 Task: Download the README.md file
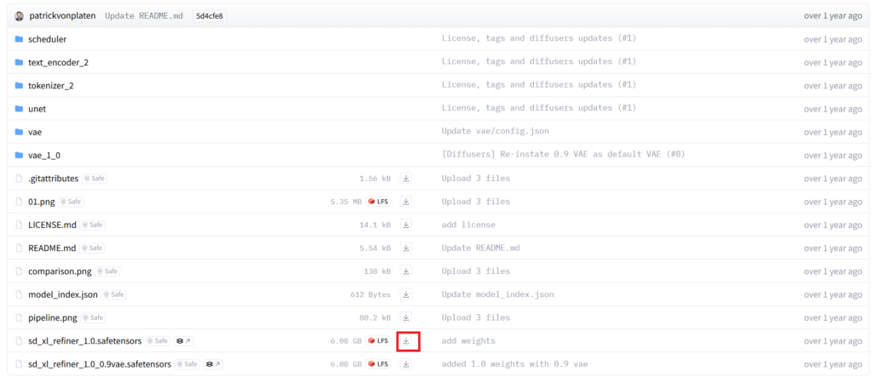(406, 248)
